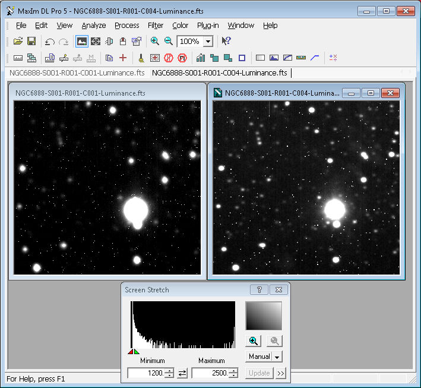Open the zoom percentage dropdown
This screenshot has width=421, height=388.
pos(207,42)
